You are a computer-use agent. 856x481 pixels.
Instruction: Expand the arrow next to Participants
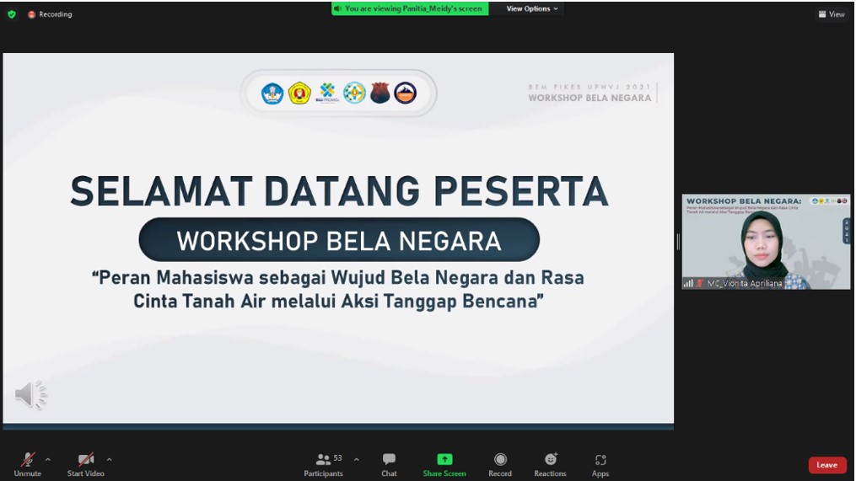pos(356,460)
